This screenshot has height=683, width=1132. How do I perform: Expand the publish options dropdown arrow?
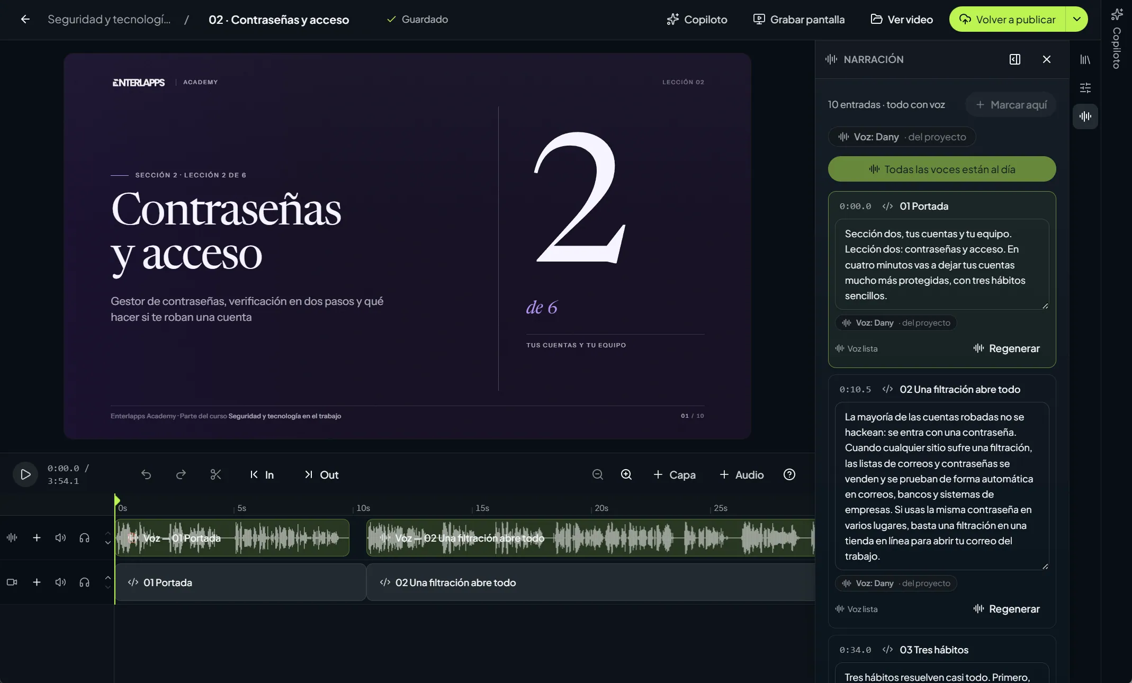pos(1077,20)
